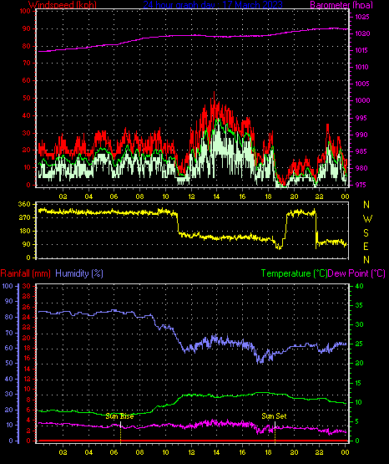Click the red "100" windspeed axis value
The width and height of the screenshot is (389, 464).
(x=25, y=11)
